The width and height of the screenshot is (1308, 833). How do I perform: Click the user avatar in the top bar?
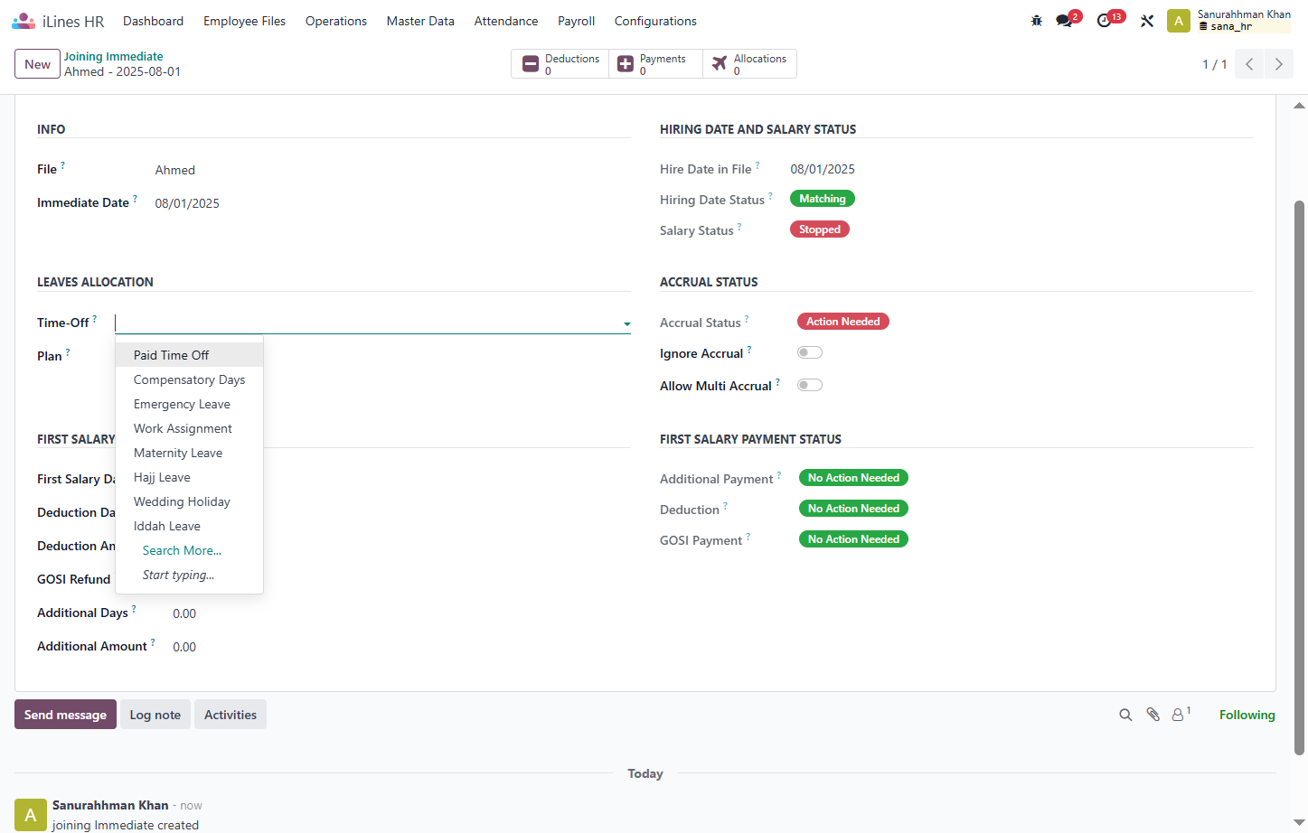1179,21
